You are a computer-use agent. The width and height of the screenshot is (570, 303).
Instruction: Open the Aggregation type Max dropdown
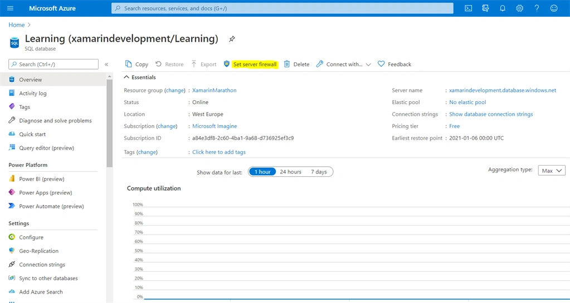point(552,171)
